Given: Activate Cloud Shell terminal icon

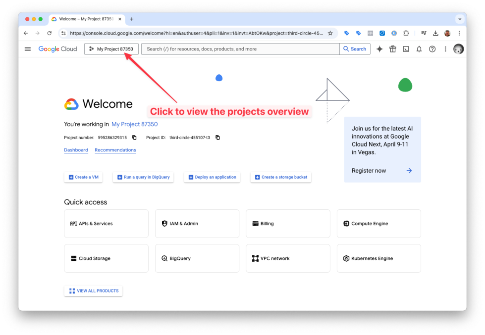Looking at the screenshot, I should pos(406,49).
